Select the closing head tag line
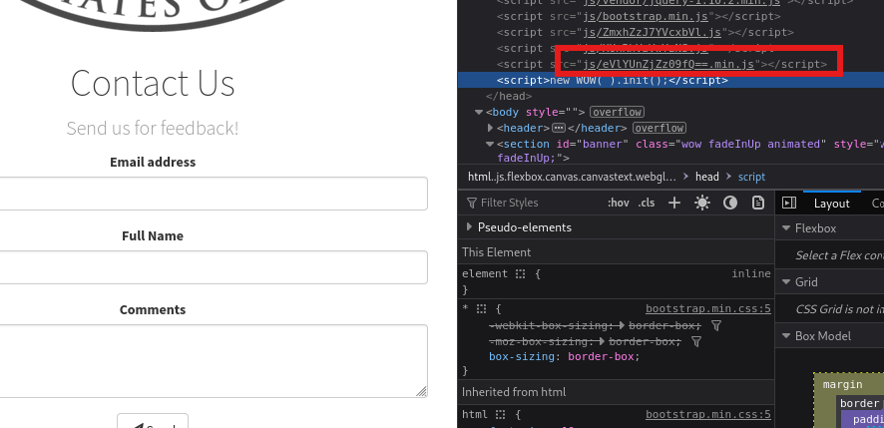The image size is (884, 428). tap(509, 97)
